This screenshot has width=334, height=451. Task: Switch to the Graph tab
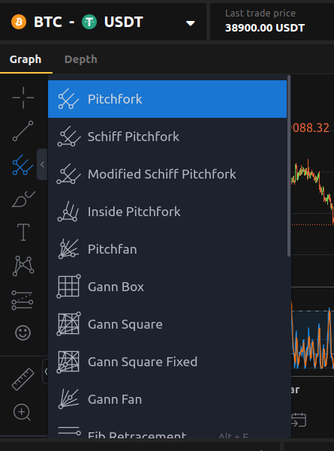[x=26, y=59]
